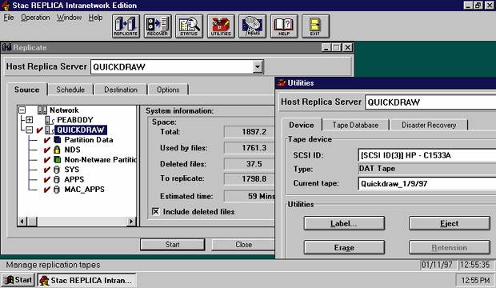Click the Network icon in the tree
This screenshot has height=288, width=496.
click(42, 110)
